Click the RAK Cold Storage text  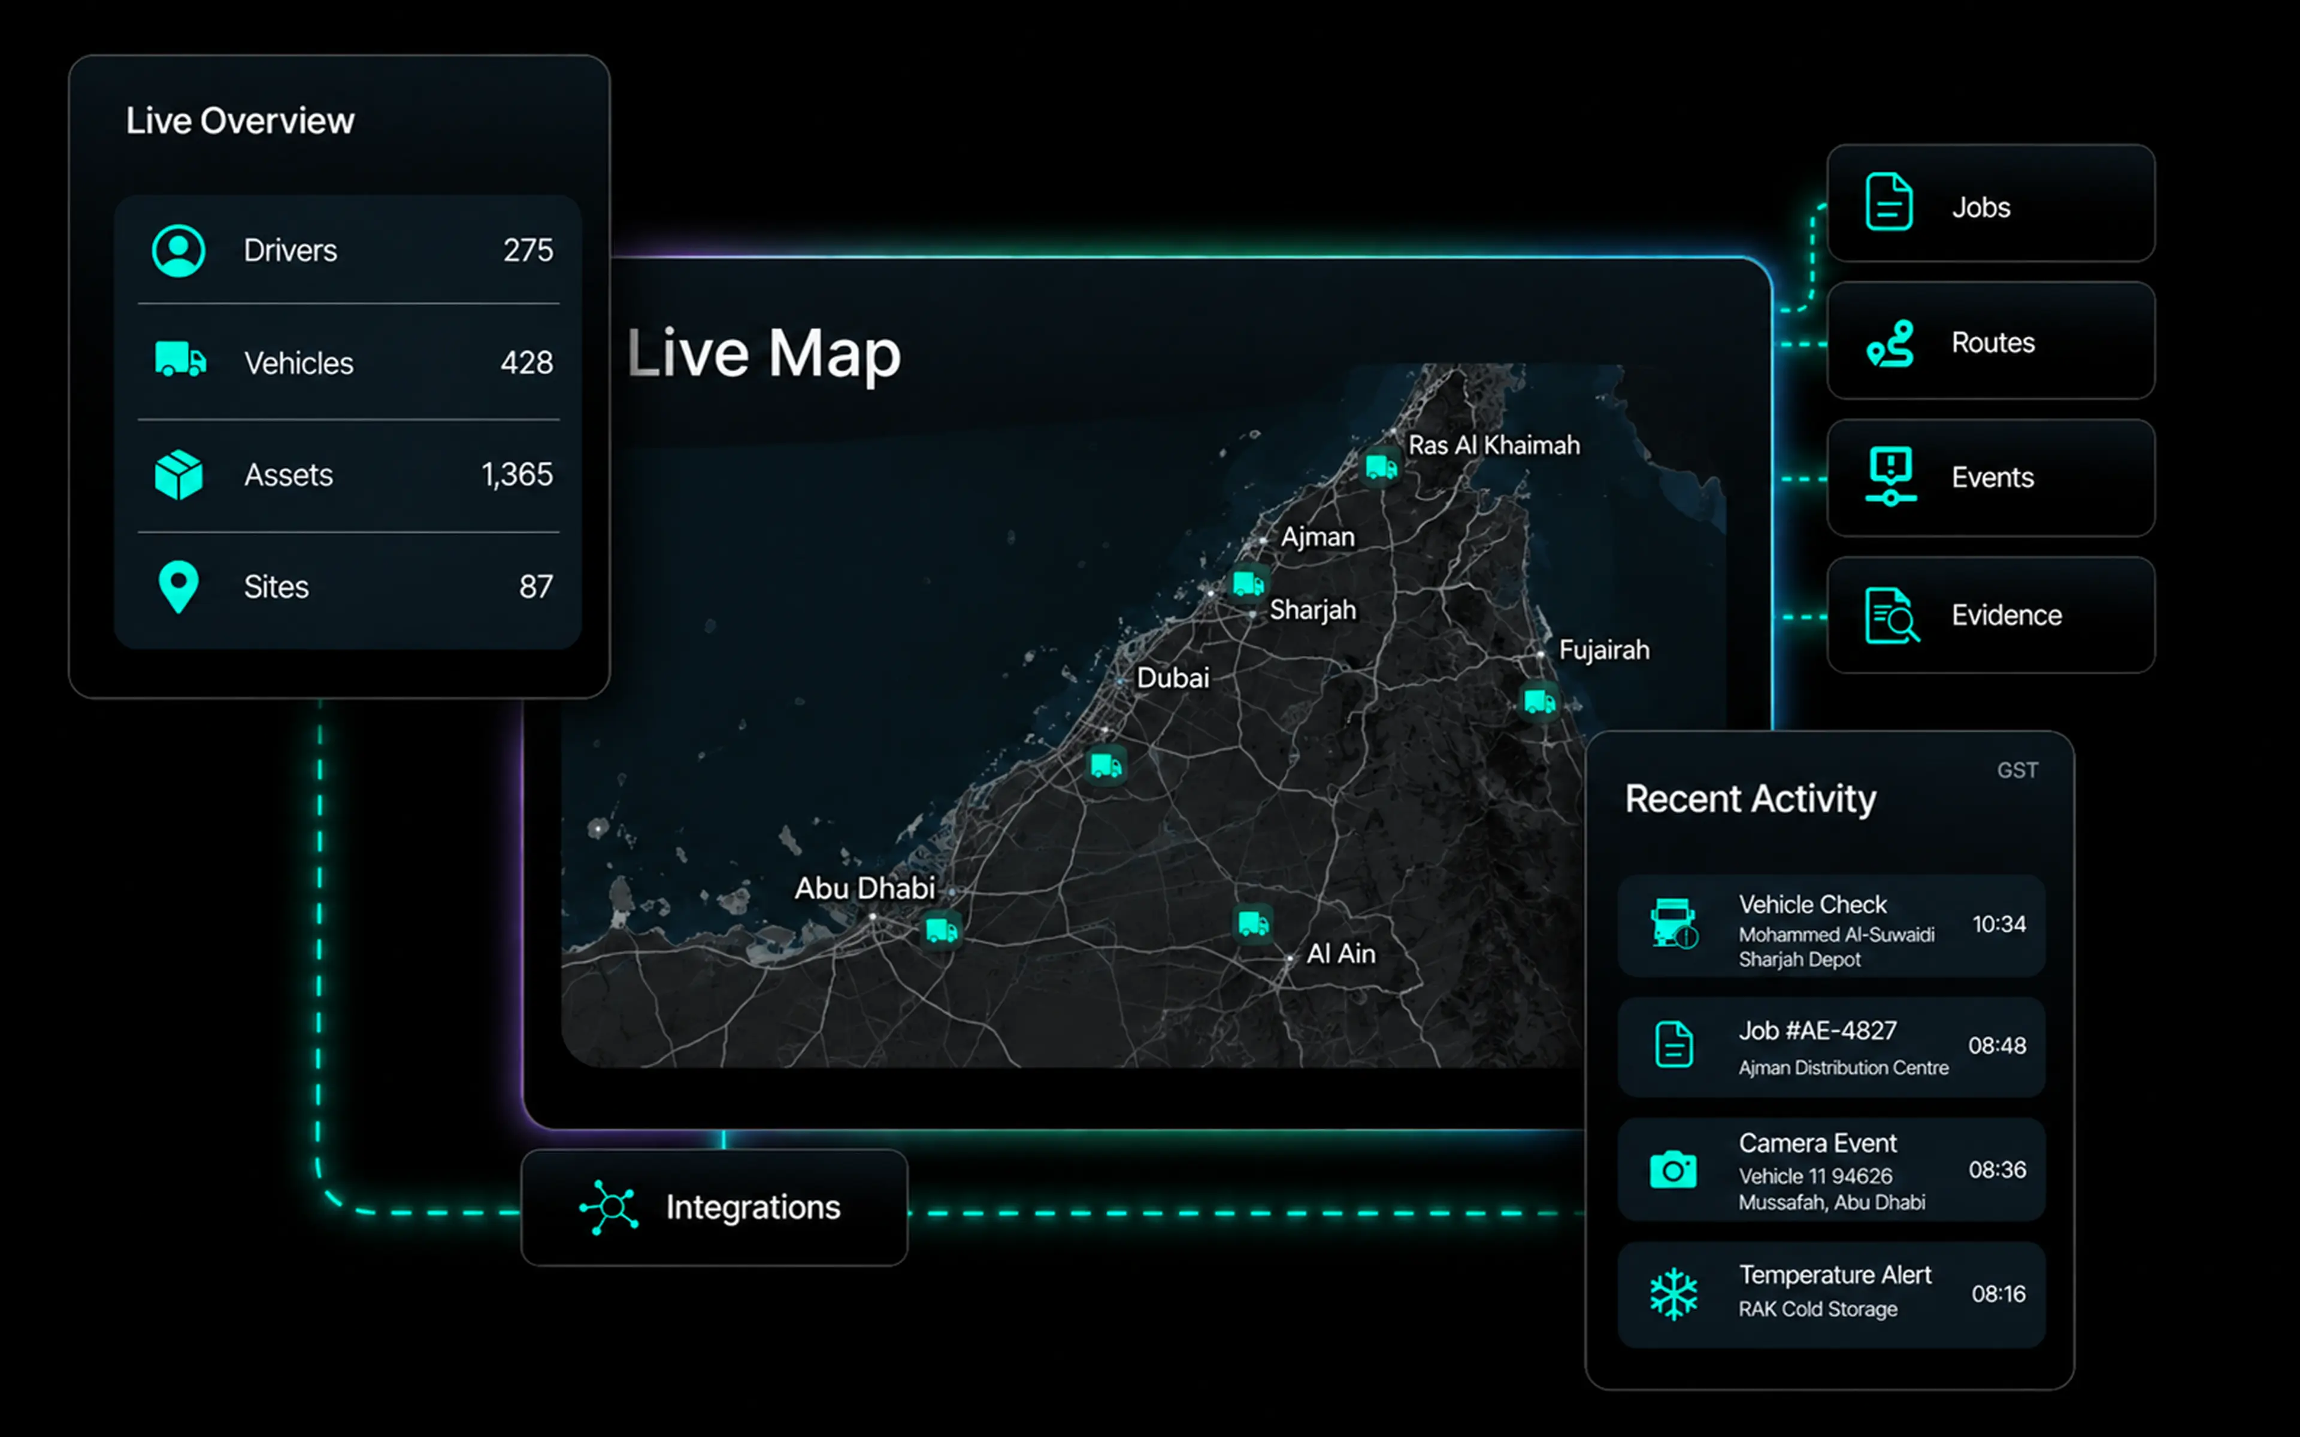pyautogui.click(x=1817, y=1309)
